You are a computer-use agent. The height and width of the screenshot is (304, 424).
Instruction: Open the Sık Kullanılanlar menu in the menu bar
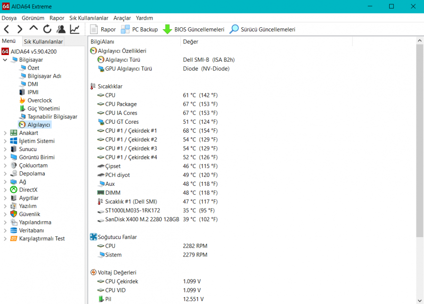point(89,18)
